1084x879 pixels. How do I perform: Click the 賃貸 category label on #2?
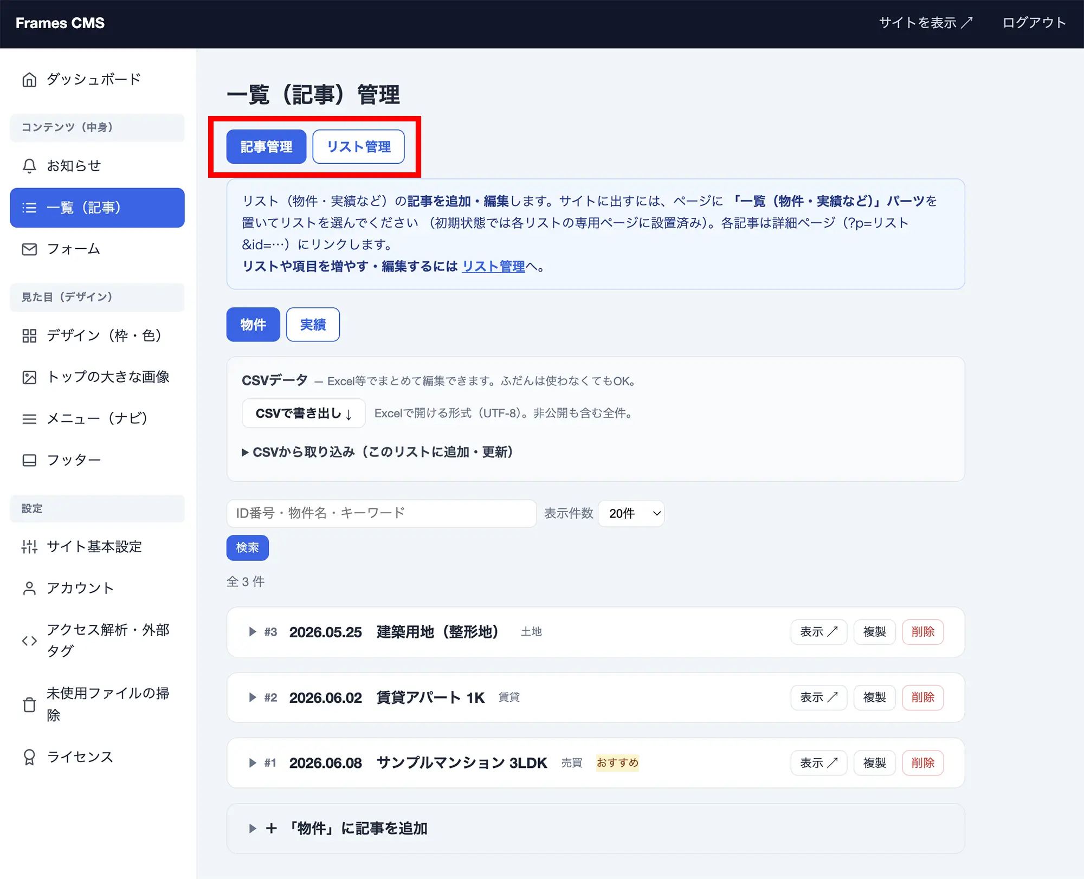click(x=509, y=697)
